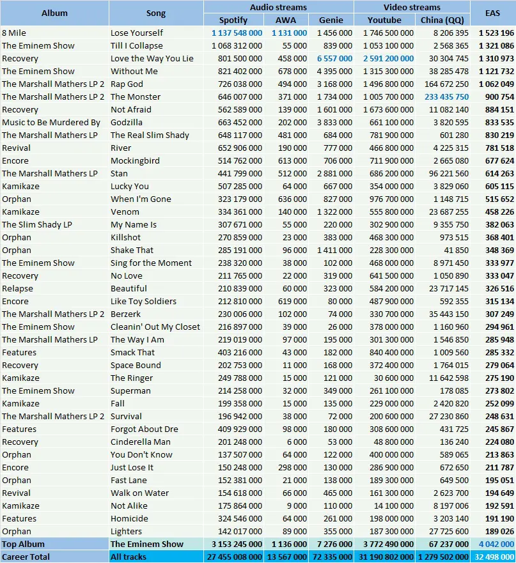Select the Without Me song cell
Viewport: 516px width, 563px height.
tap(156, 71)
